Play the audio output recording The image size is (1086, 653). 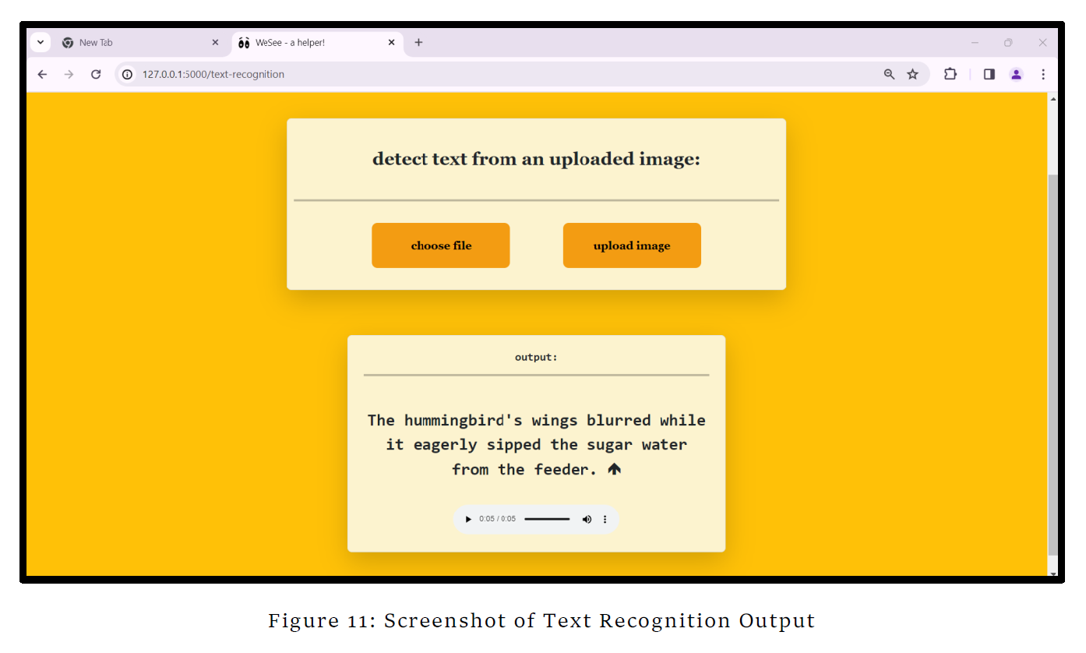point(468,519)
